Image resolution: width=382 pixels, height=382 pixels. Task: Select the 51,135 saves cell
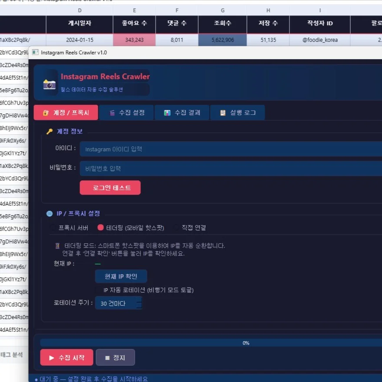[268, 40]
